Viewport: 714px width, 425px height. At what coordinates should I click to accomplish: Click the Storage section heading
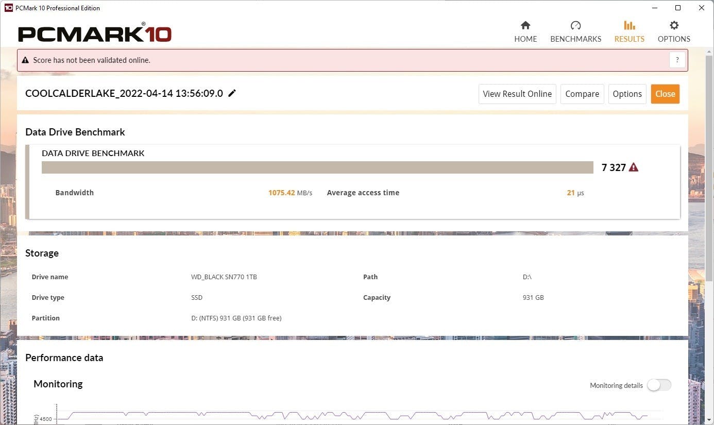click(42, 253)
